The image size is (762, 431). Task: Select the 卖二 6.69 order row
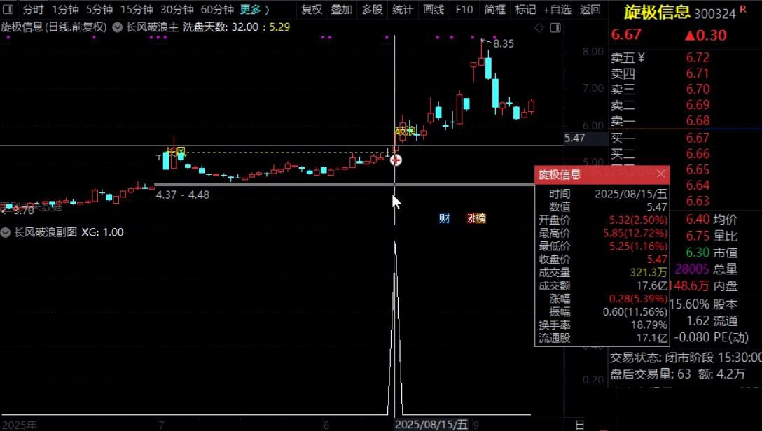685,105
